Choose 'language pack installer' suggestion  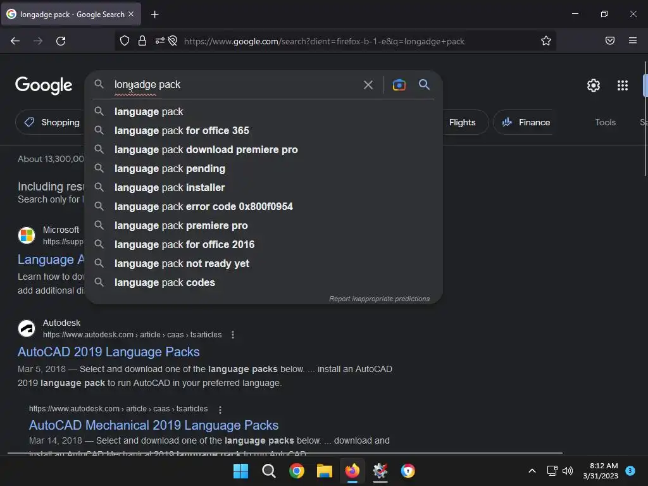[263, 187]
